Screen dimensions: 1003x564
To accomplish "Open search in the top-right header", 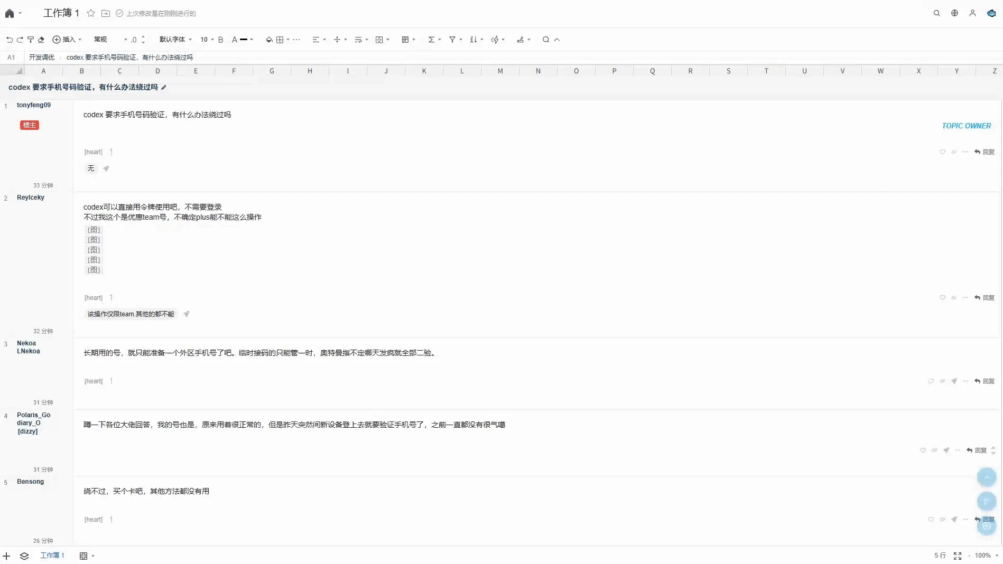I will coord(936,13).
